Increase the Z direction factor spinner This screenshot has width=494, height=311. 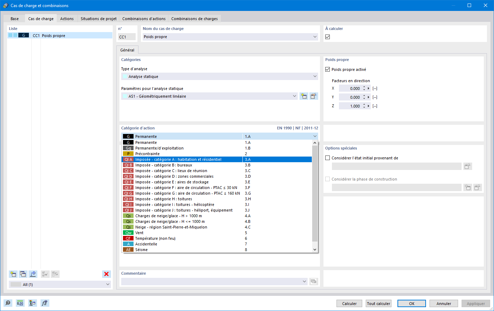click(x=364, y=105)
